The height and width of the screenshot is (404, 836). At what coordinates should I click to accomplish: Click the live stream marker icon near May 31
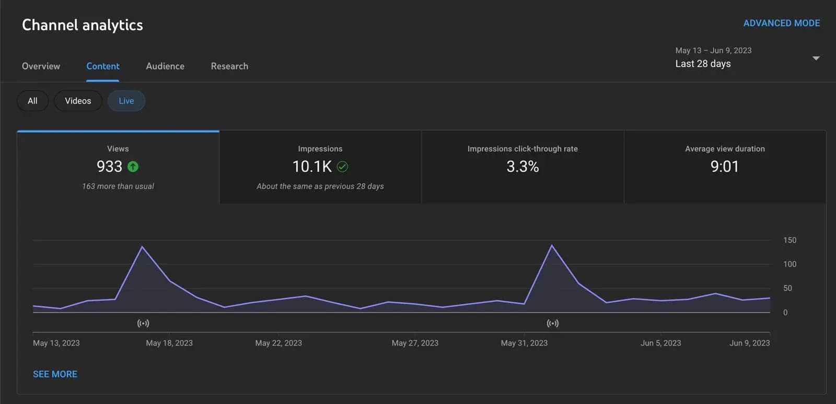pos(552,323)
